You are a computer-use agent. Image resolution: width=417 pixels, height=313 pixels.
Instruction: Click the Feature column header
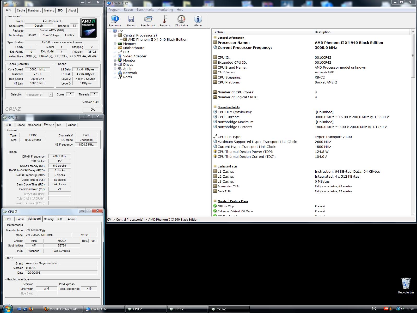262,32
